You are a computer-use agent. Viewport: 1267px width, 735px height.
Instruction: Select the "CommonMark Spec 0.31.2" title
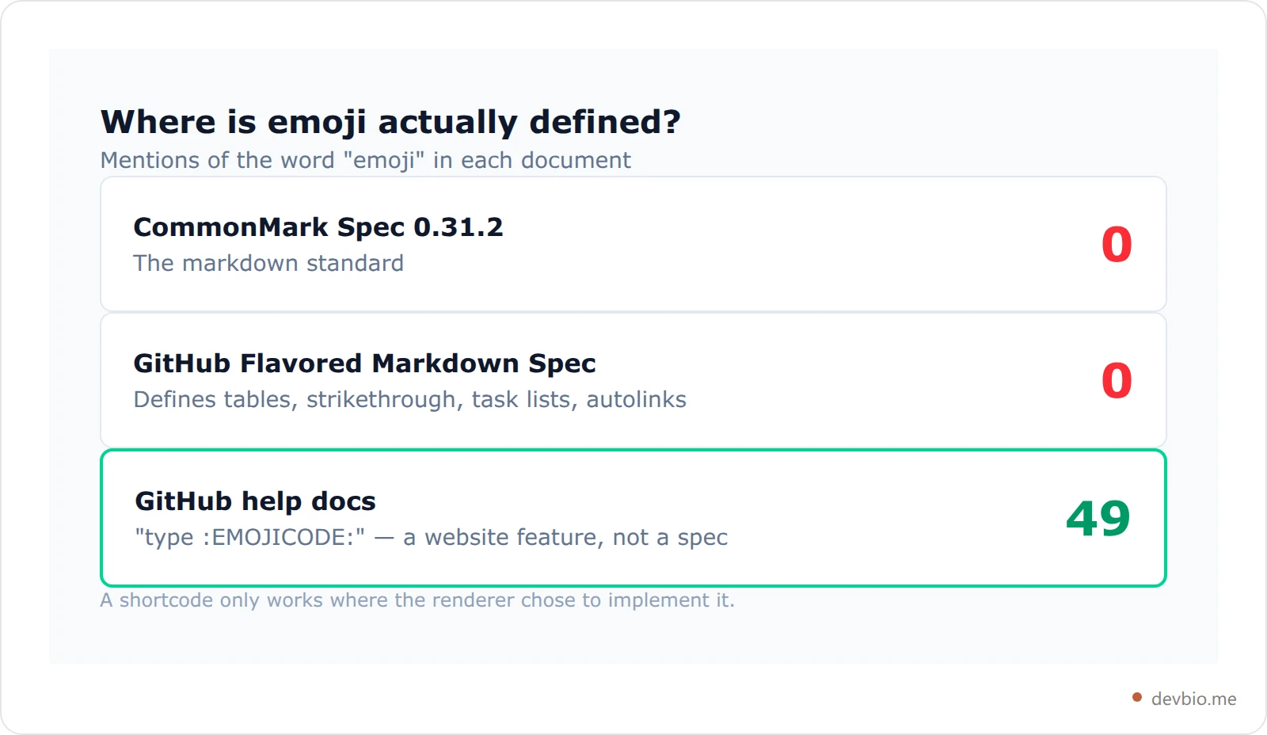click(318, 227)
